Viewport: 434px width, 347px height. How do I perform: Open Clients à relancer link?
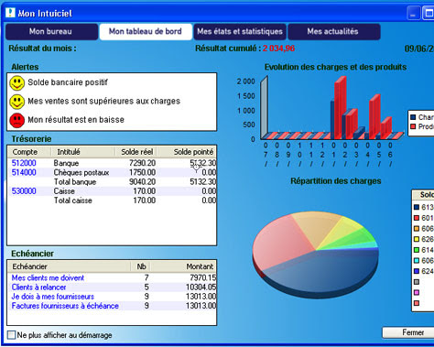[x=38, y=287]
